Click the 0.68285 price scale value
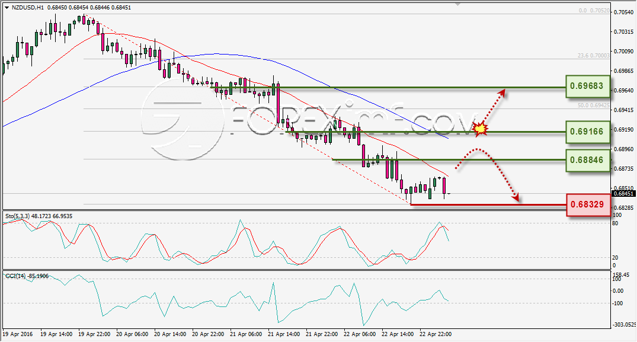 [623, 207]
